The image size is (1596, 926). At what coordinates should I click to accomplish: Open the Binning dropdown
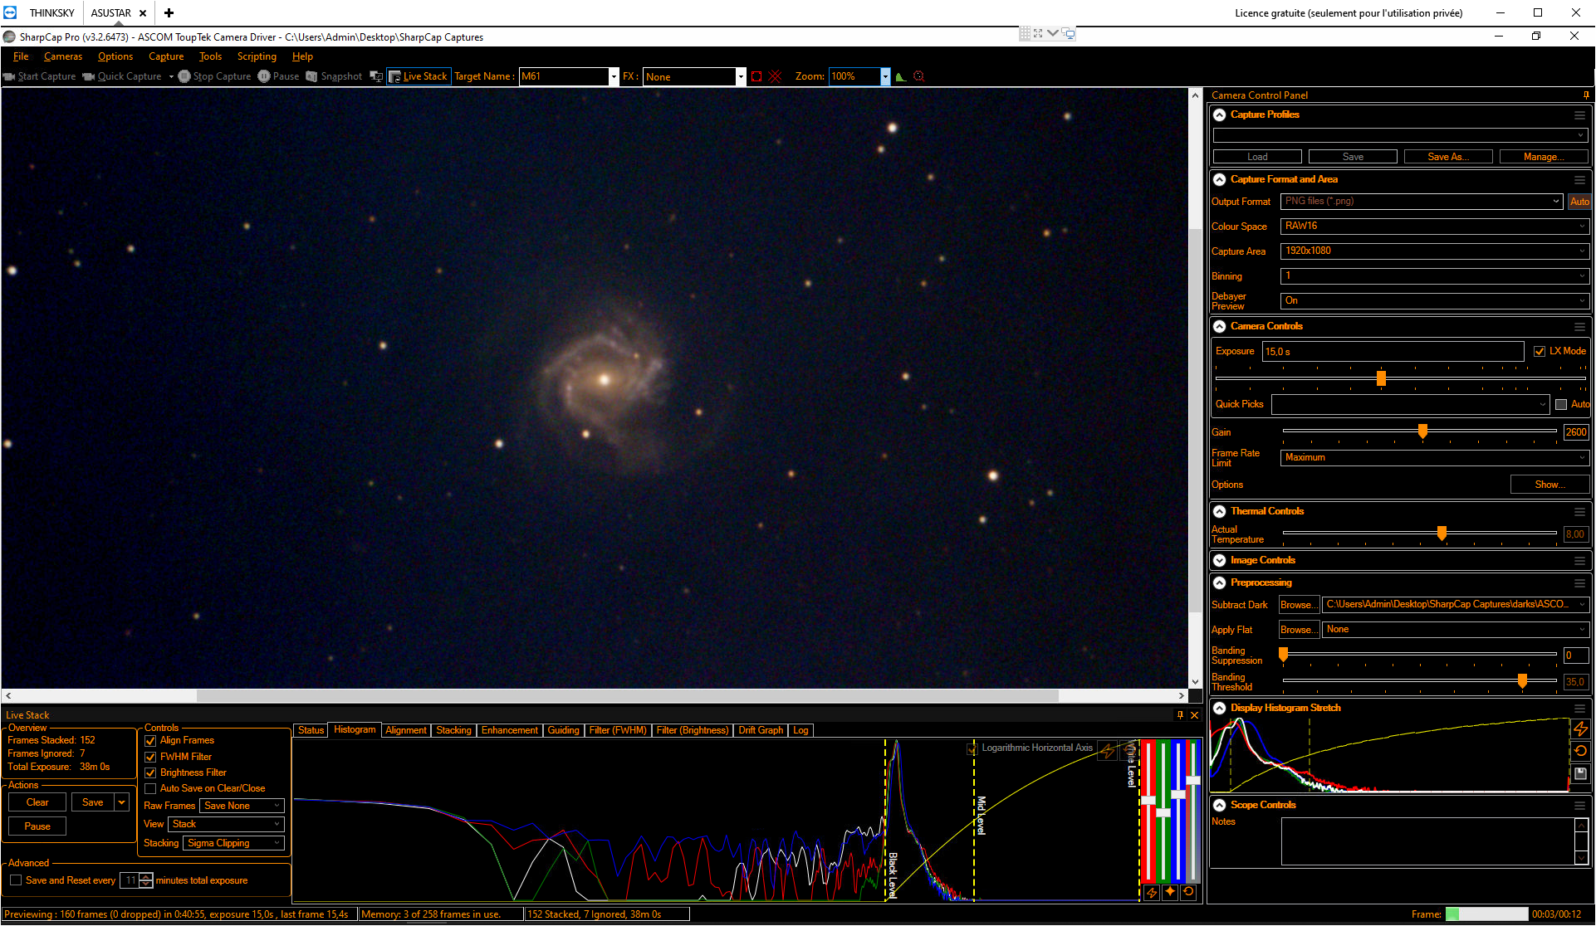tap(1434, 275)
